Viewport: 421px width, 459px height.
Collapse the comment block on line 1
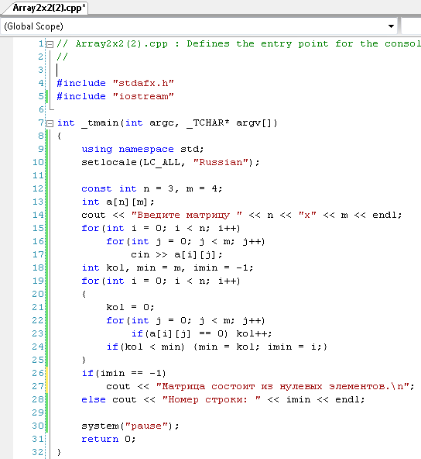(x=50, y=44)
